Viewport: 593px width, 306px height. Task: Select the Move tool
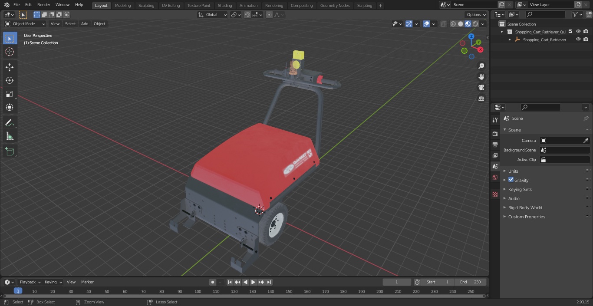10,67
